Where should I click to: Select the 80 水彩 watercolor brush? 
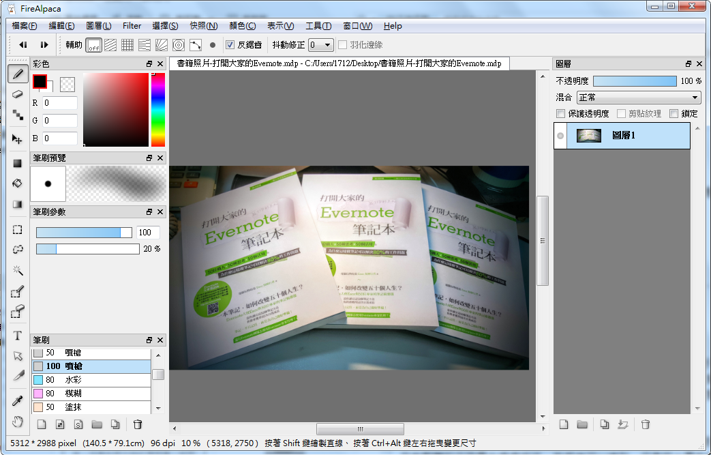91,380
